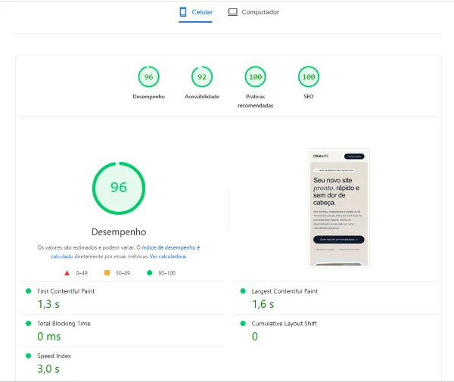
Task: Click the '1,3 s' value
Action: click(x=48, y=304)
